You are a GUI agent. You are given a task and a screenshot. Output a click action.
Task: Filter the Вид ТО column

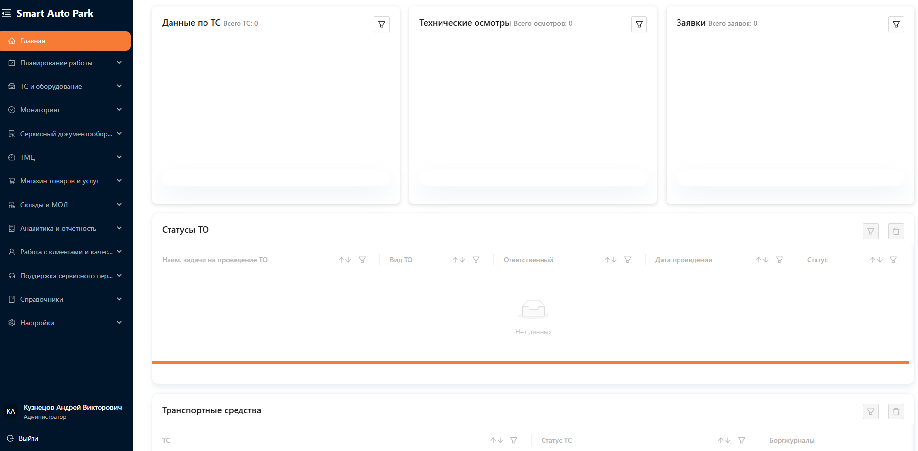[x=476, y=260]
